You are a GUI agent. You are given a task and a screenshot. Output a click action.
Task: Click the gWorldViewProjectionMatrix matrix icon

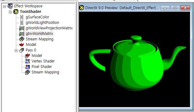(22, 28)
